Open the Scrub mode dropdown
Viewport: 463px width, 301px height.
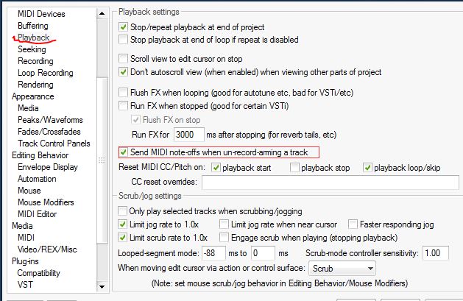[x=342, y=269]
